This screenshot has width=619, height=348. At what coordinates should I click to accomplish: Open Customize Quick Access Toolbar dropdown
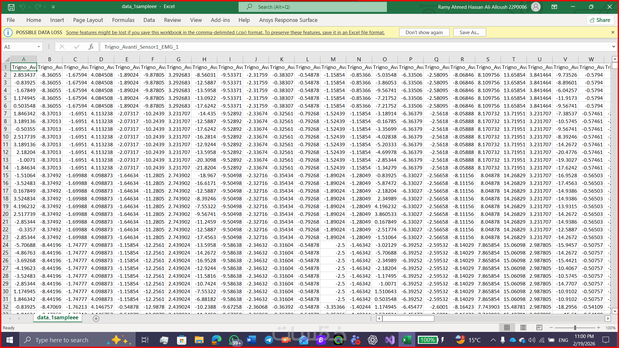coord(53,7)
